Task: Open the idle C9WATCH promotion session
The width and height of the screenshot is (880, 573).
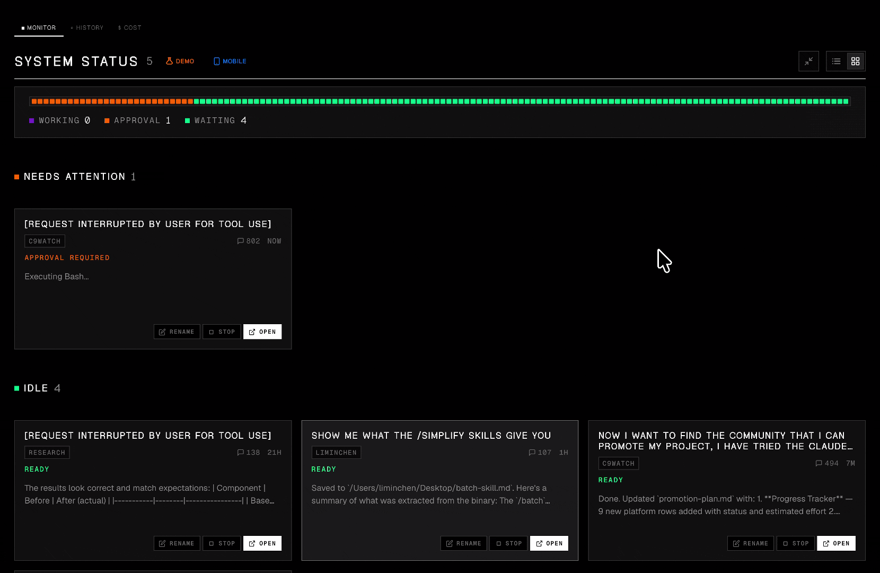Action: click(x=837, y=543)
